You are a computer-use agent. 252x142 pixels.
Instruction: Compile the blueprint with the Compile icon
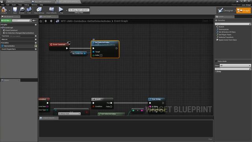point(4,10)
